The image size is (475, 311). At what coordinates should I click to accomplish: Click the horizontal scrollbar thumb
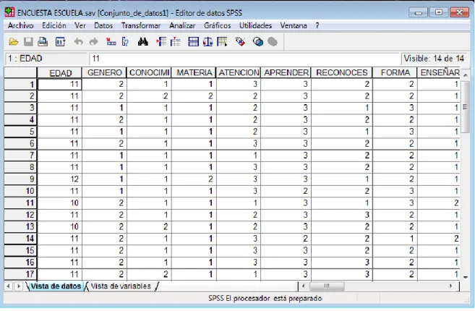coord(327,286)
